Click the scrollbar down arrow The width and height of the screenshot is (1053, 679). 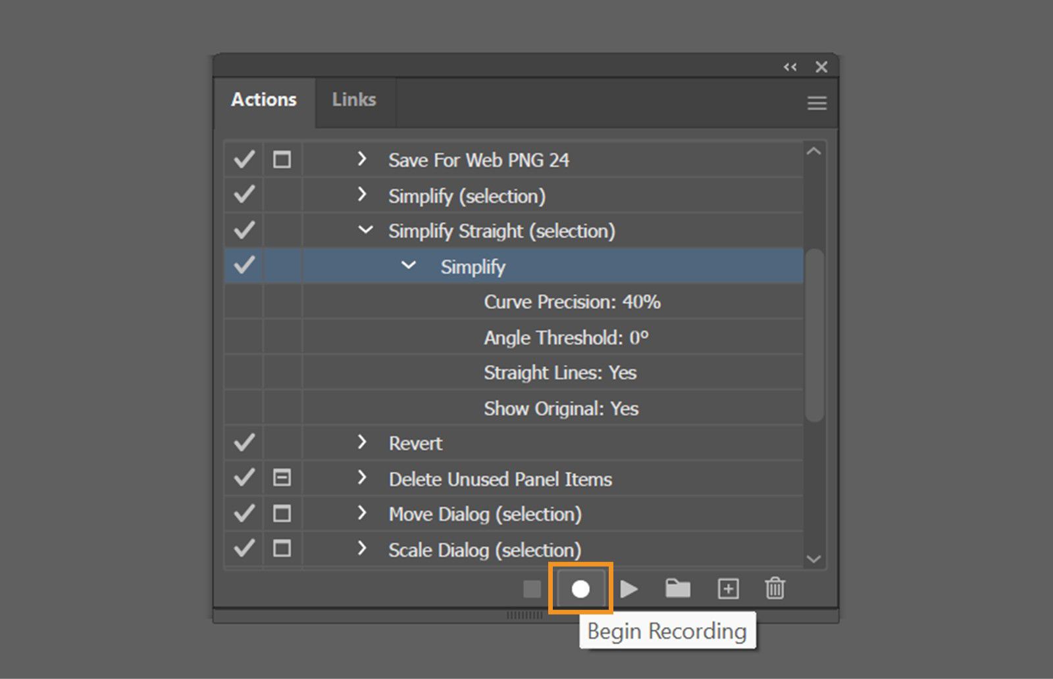(x=813, y=558)
